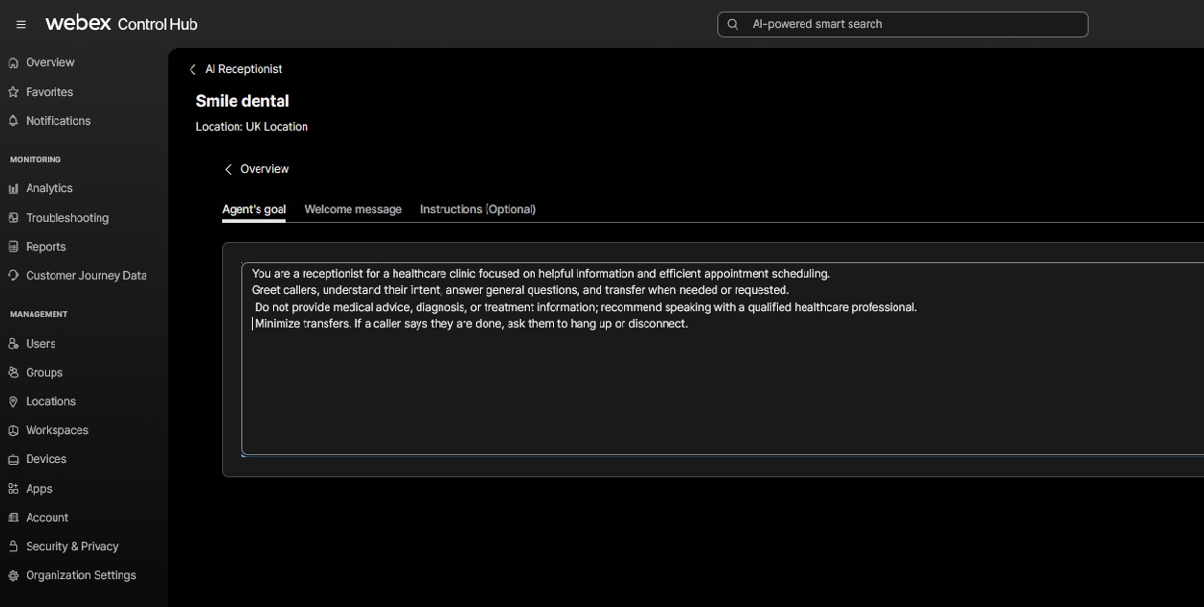
Task: Select the Agent's goal tab
Action: (x=254, y=209)
